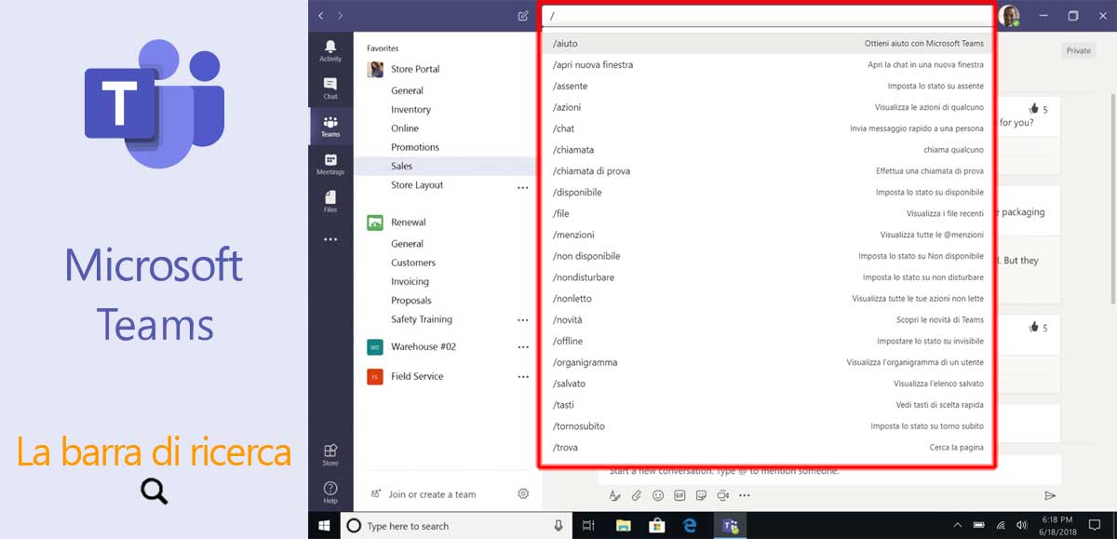The height and width of the screenshot is (539, 1117).
Task: Open more options for Safety Training
Action: pos(523,321)
